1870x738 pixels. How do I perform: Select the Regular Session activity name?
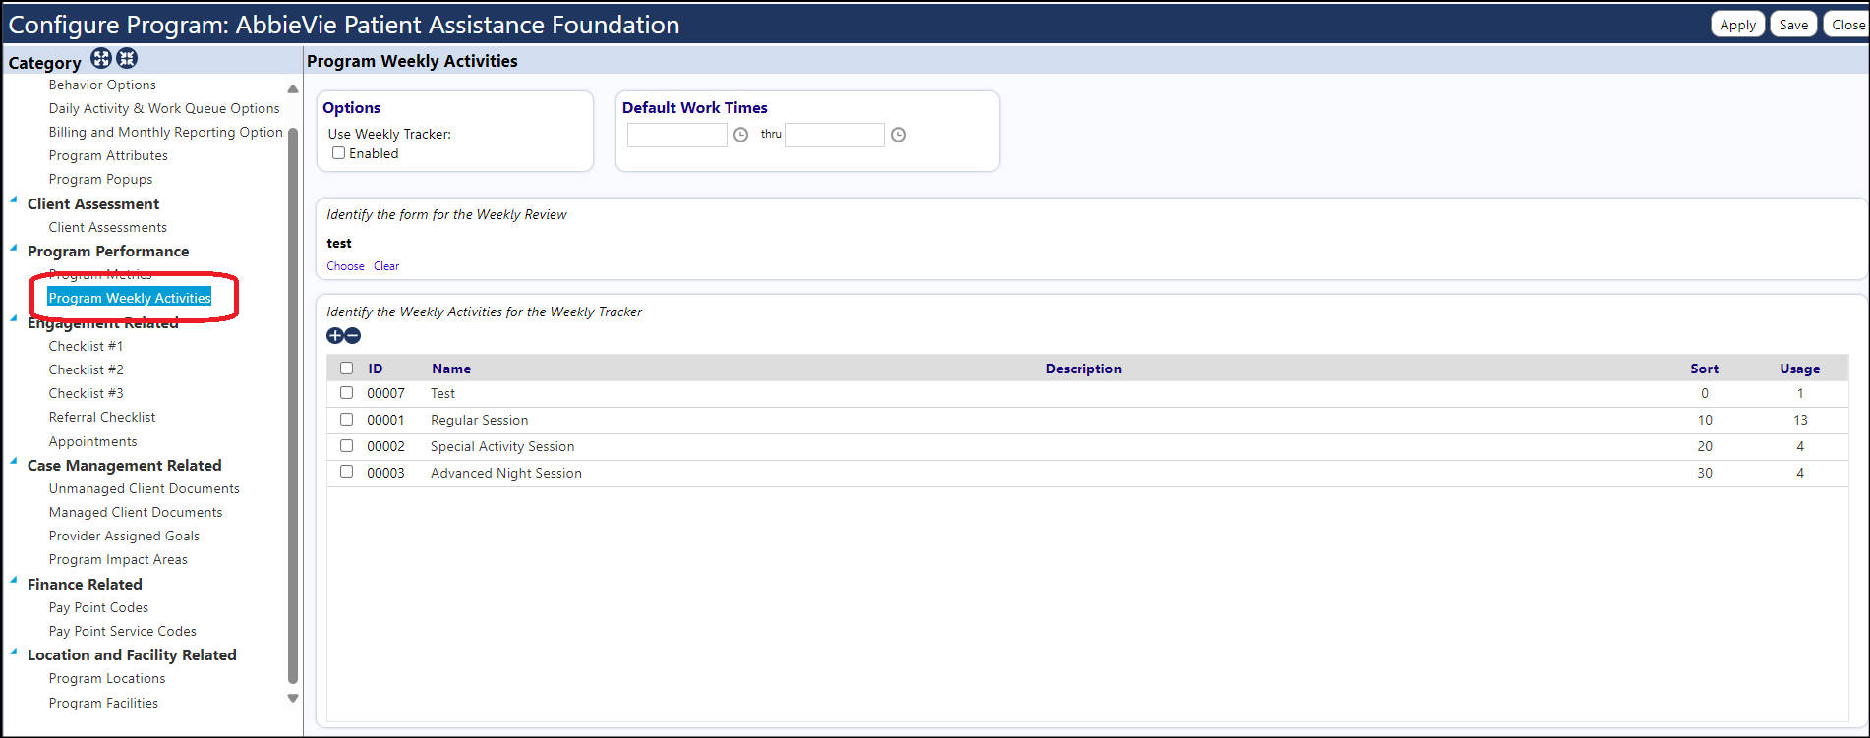480,421
